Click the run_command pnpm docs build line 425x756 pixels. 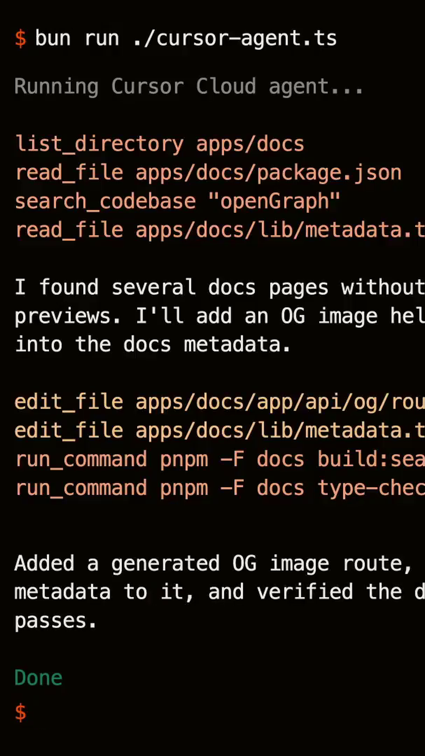pos(219,460)
